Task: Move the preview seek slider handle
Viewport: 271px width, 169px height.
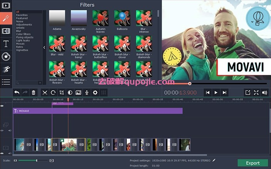Action: pos(190,84)
